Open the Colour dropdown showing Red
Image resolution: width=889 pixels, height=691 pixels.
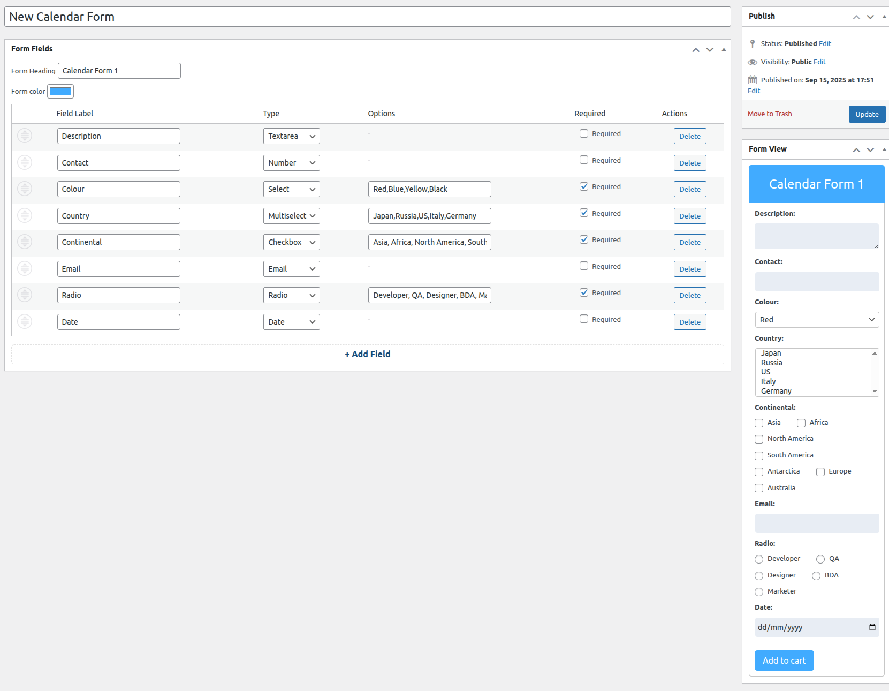point(816,320)
